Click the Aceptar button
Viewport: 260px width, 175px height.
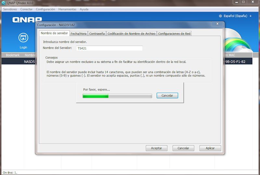[157, 148]
